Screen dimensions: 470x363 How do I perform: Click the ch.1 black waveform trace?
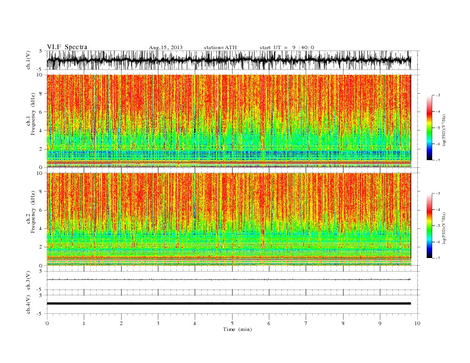pos(228,60)
